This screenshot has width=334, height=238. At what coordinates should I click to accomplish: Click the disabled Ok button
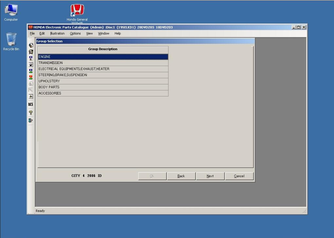point(152,176)
